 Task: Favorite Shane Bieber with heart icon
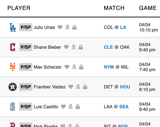point(66,47)
